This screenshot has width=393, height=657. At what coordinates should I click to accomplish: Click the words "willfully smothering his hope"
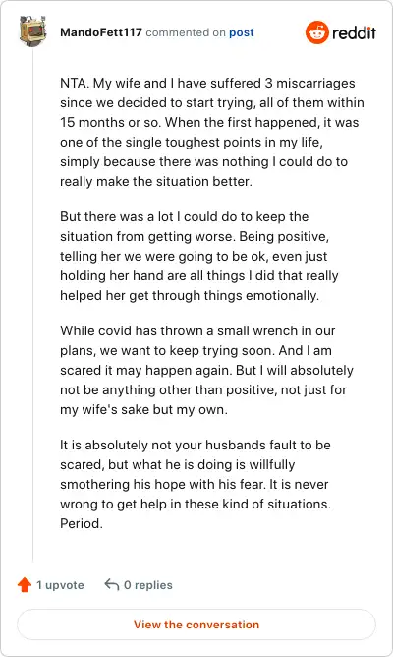[x=178, y=474]
